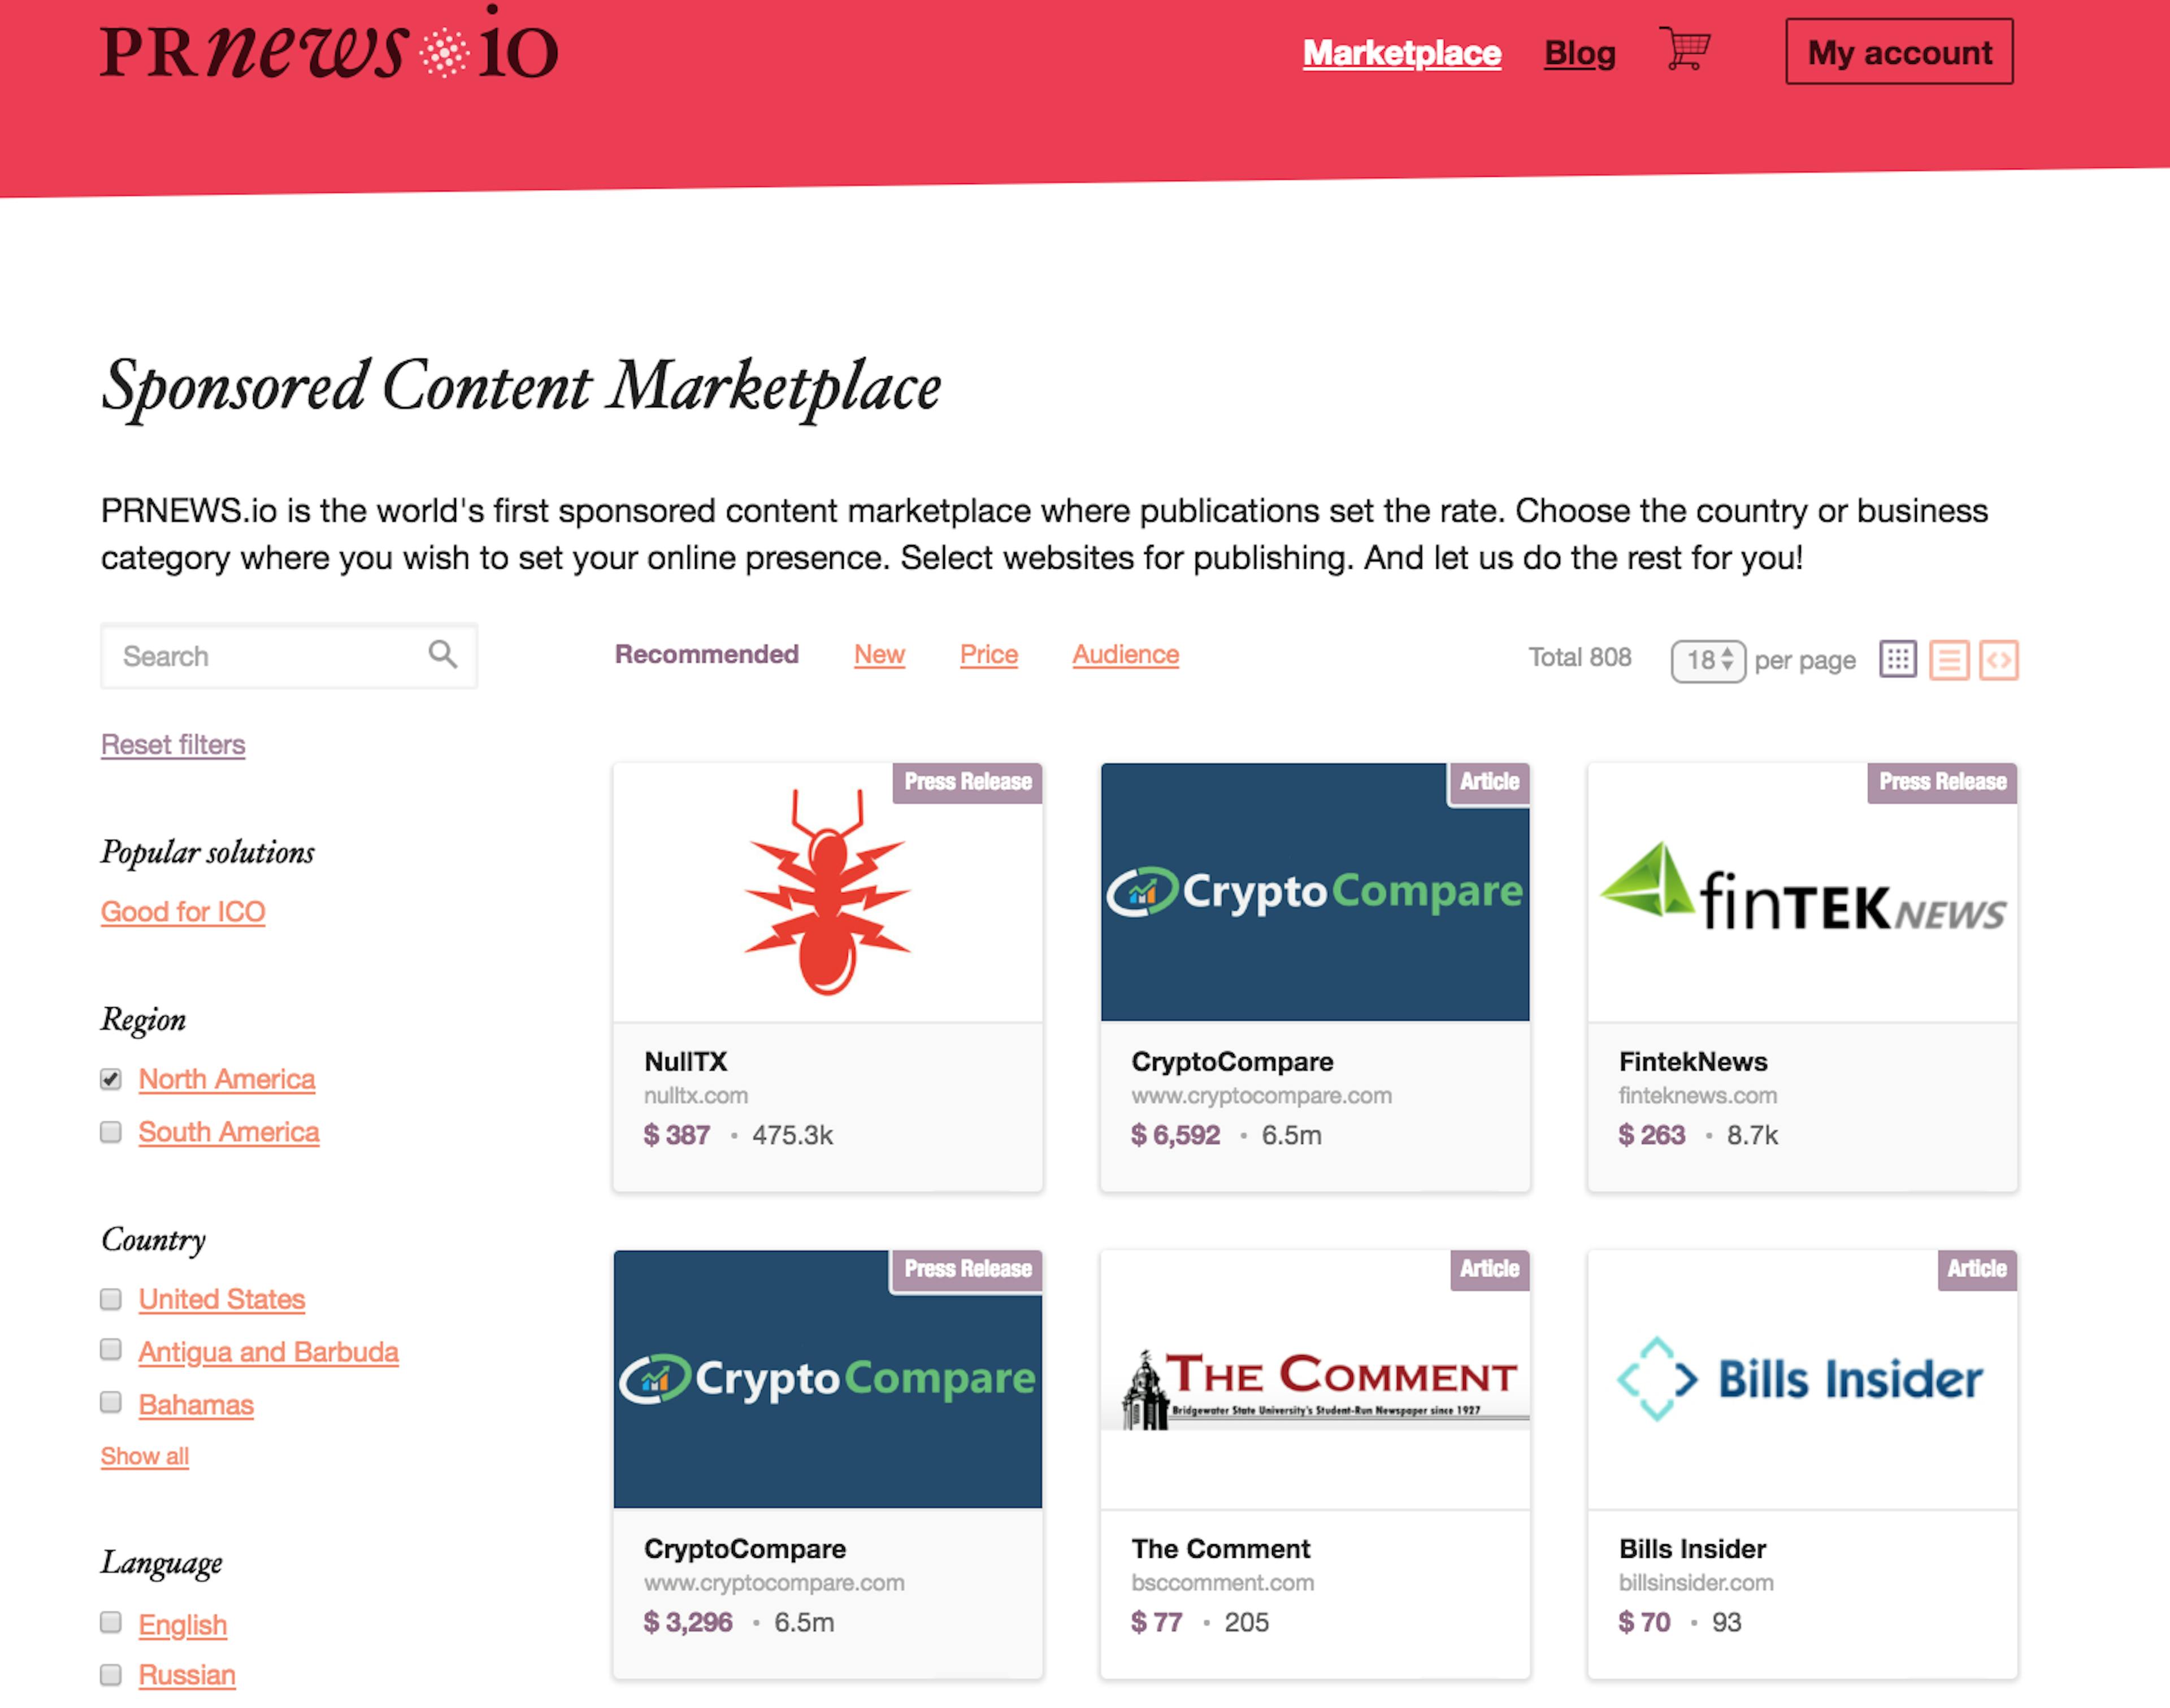The image size is (2170, 1708).
Task: Open the NullTX ant logo thumbnail
Action: [x=827, y=892]
